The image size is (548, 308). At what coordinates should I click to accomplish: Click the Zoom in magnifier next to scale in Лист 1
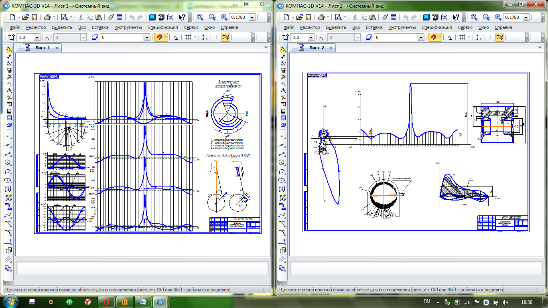pyautogui.click(x=224, y=17)
